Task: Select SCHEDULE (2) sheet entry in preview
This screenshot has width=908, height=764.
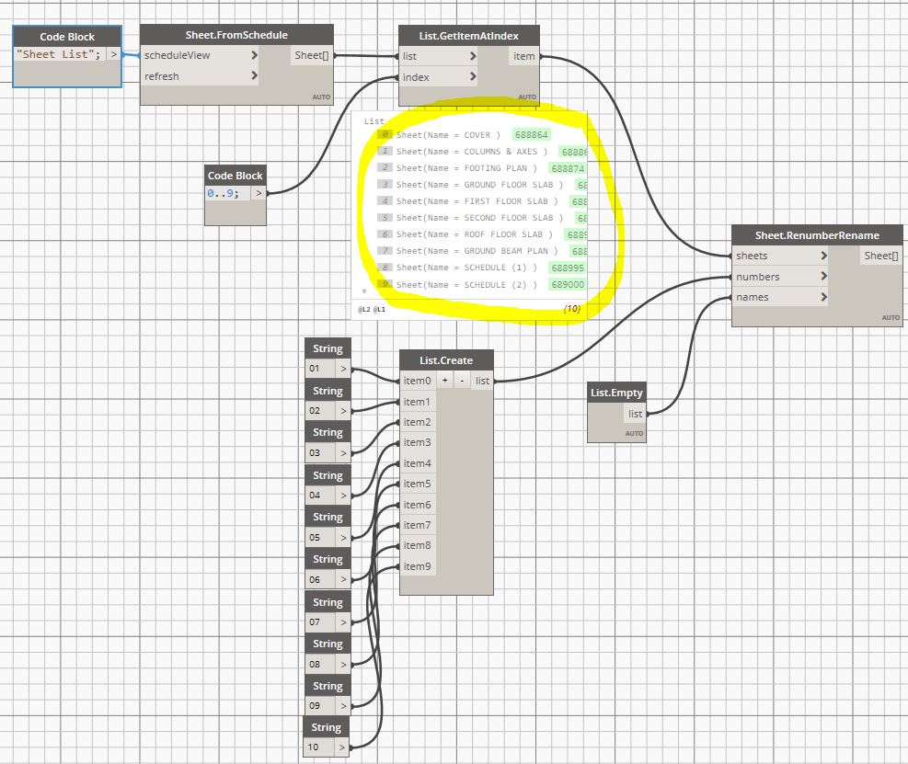Action: point(466,284)
